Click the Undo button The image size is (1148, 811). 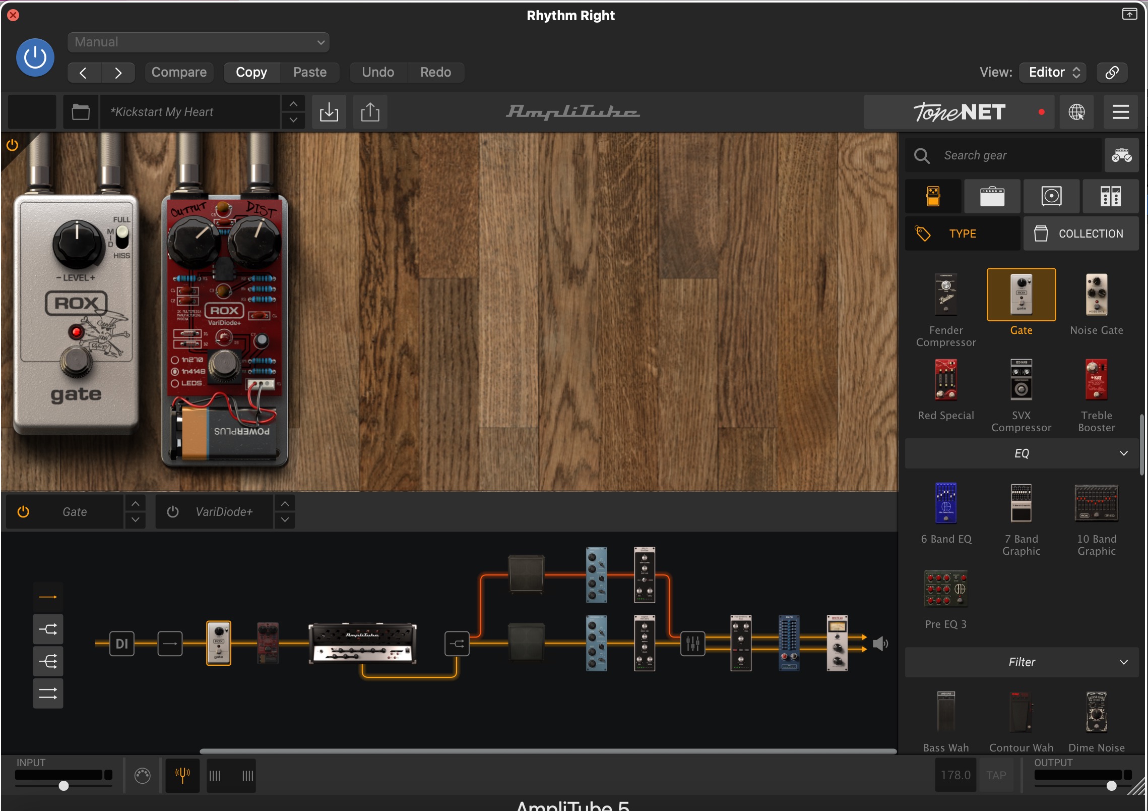tap(378, 73)
